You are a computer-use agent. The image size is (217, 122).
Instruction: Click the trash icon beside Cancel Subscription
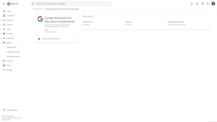(39, 39)
